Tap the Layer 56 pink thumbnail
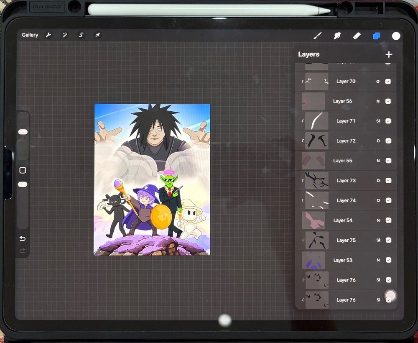This screenshot has width=418, height=343. (x=313, y=101)
